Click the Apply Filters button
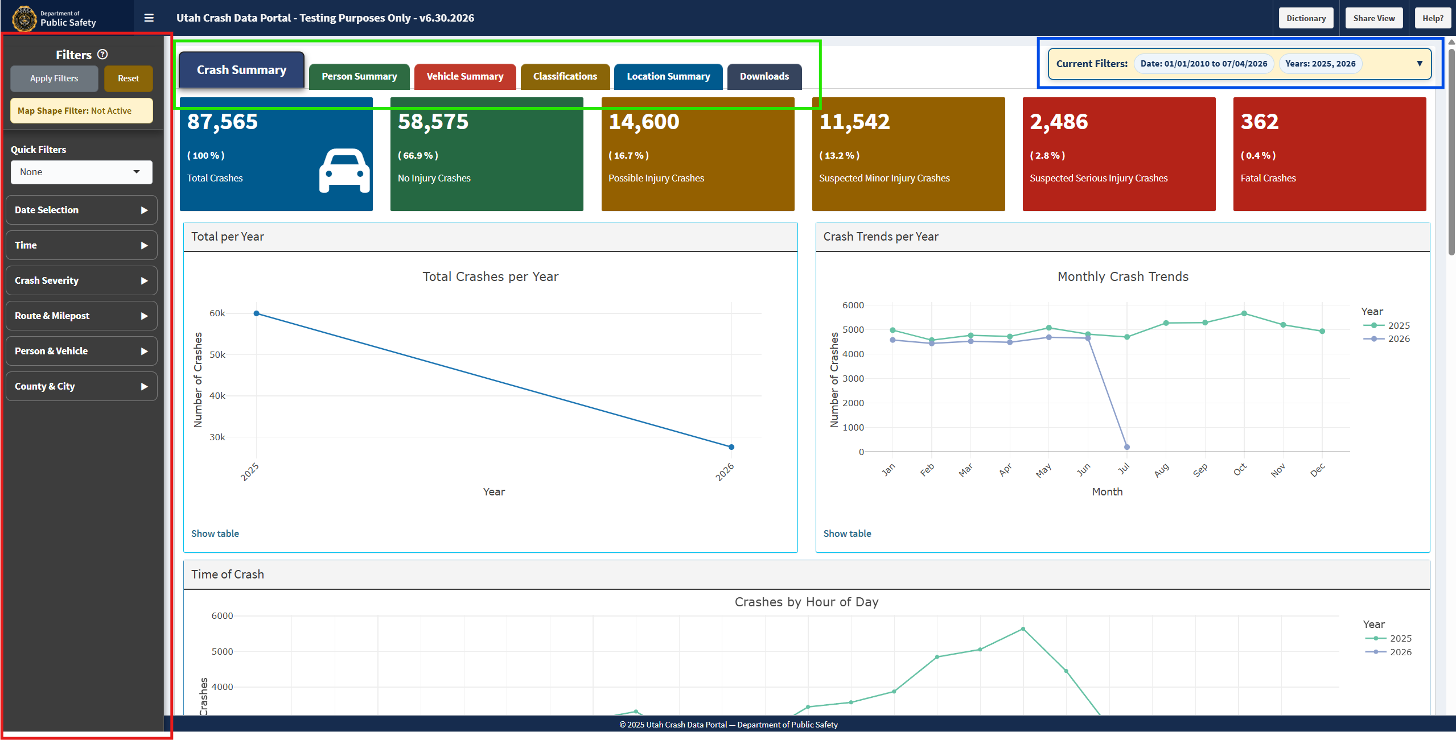 tap(54, 78)
